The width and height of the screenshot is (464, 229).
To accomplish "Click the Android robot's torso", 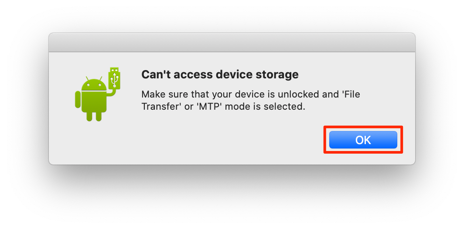I will (x=94, y=102).
